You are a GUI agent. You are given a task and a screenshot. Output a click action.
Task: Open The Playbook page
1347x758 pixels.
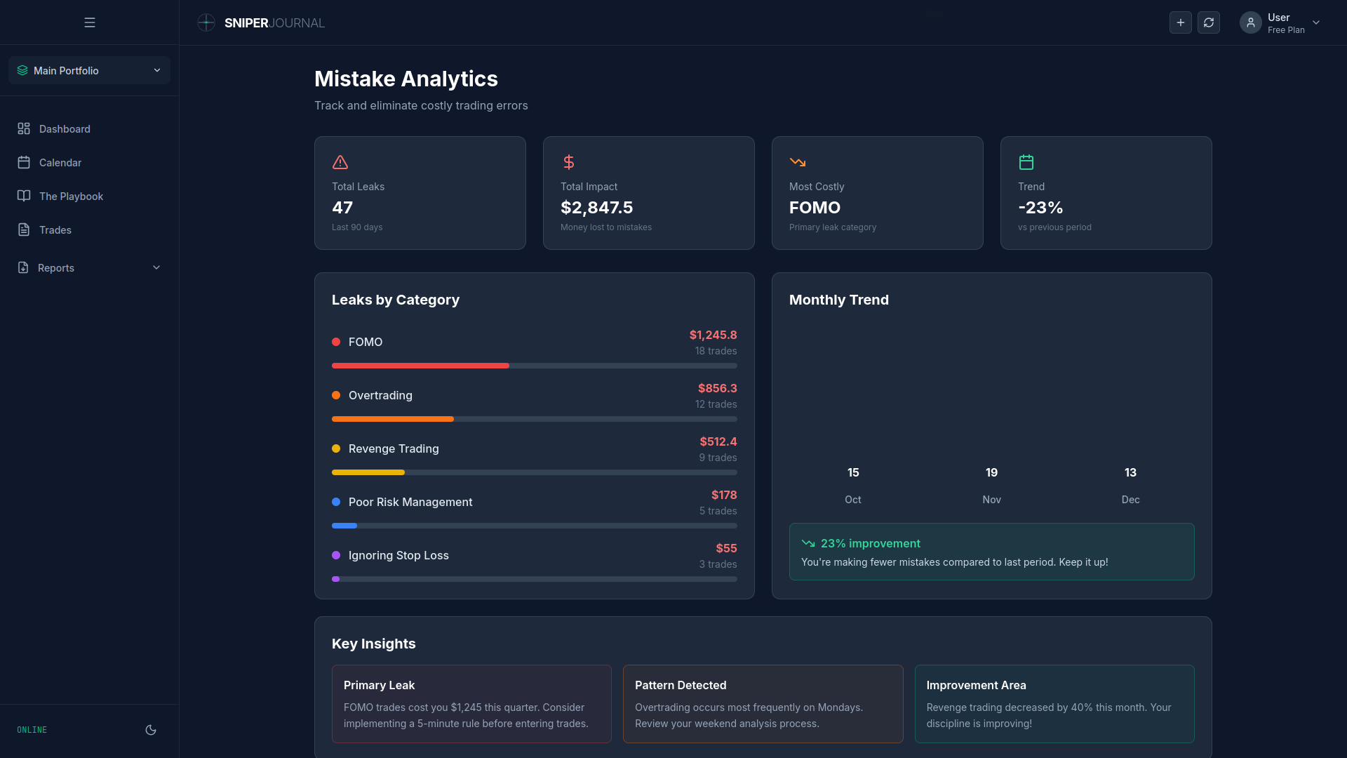click(89, 196)
